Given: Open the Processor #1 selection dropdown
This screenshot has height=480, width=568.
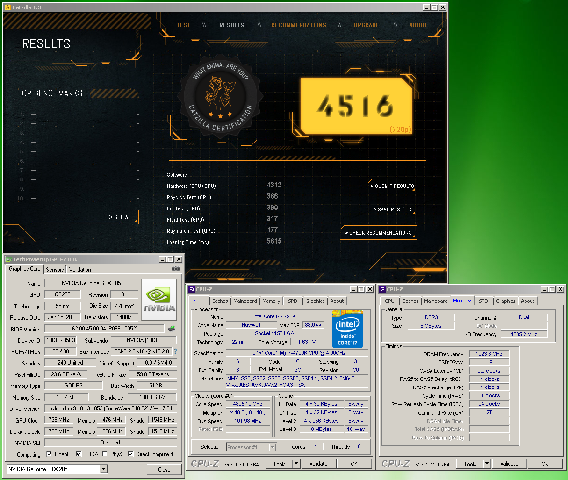Looking at the screenshot, I should 272,447.
